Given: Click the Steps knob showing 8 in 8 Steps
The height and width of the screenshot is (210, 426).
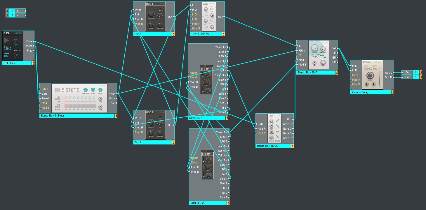Looking at the screenshot, I should coord(93,89).
